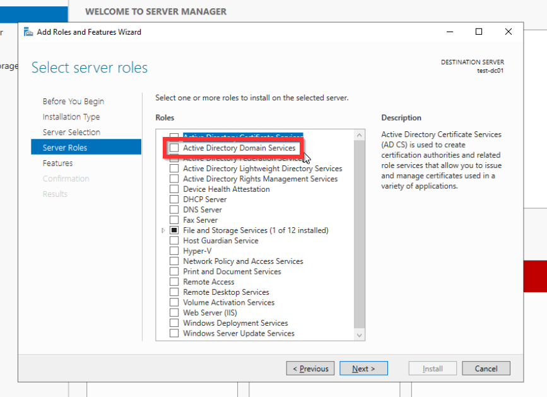
Task: Maximize the Add Roles and Features Wizard
Action: [x=479, y=32]
